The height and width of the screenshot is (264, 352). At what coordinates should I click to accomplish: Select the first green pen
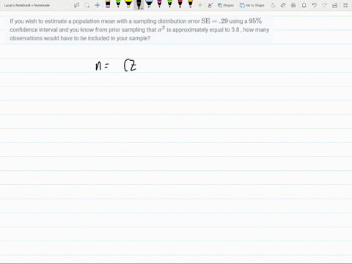coord(118,4)
